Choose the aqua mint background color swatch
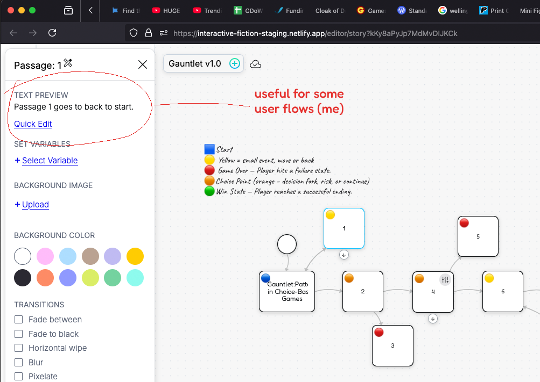The image size is (540, 382). pos(135,278)
